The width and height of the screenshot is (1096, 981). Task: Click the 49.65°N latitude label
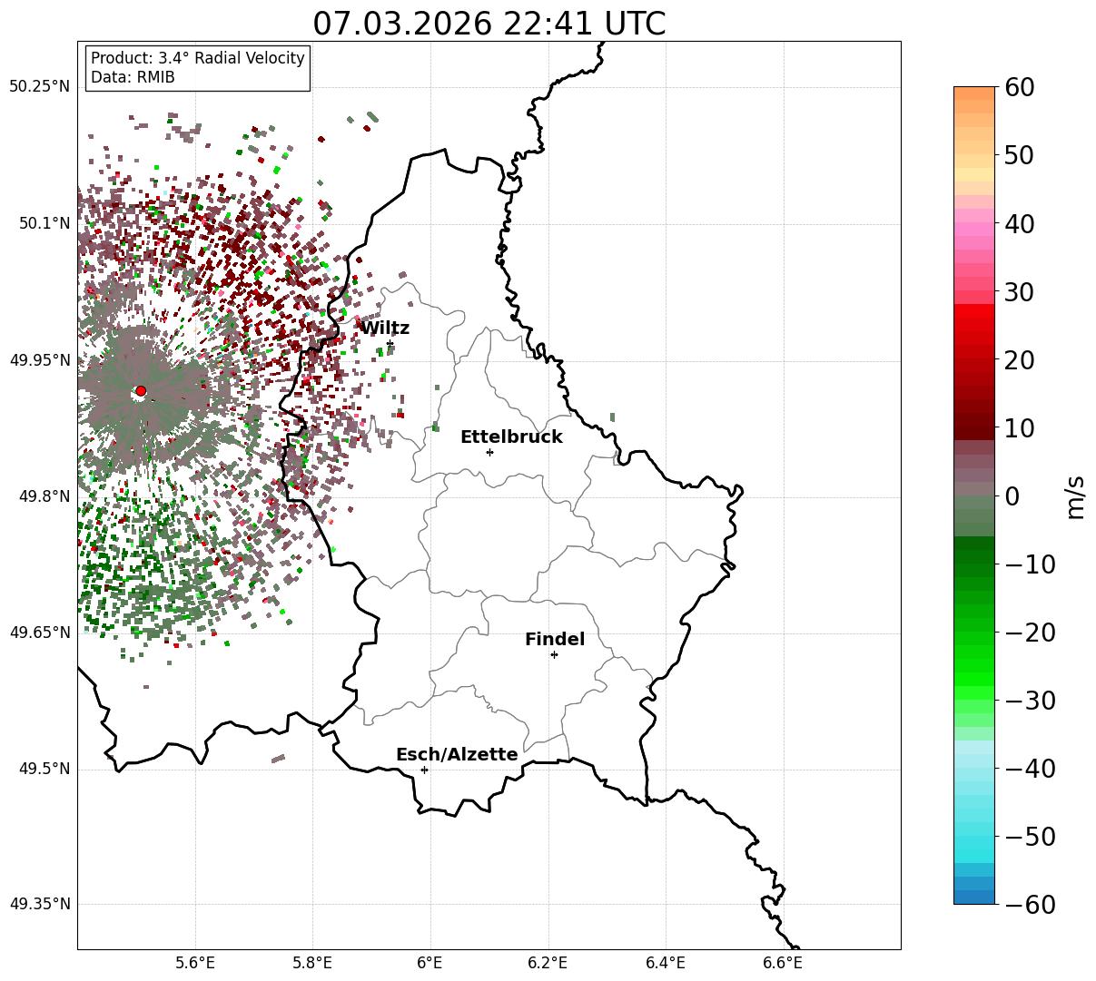coord(39,633)
